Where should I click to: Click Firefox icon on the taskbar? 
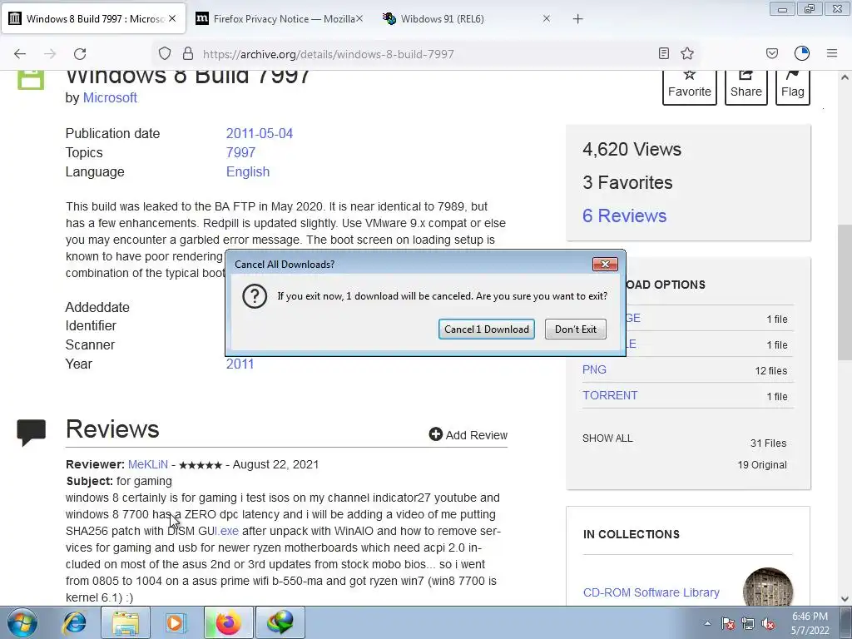[228, 622]
